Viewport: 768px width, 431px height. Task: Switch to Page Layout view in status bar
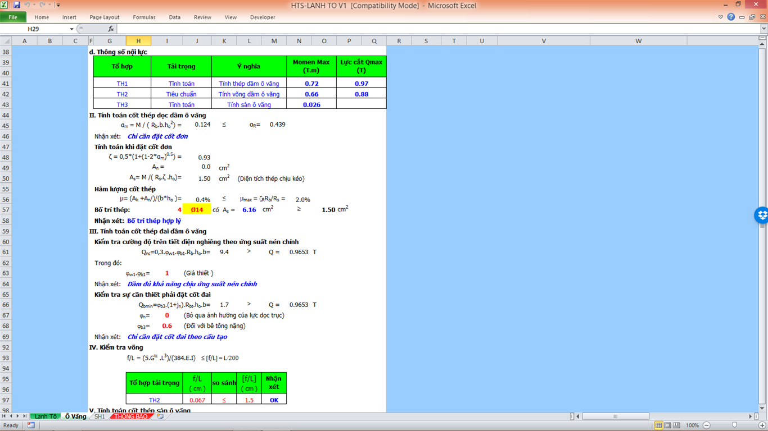coord(667,425)
